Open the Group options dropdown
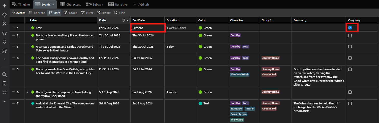 [71, 13]
